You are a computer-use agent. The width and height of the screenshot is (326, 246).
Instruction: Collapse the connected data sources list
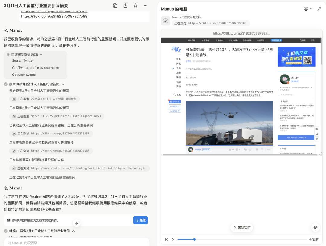(x=41, y=54)
